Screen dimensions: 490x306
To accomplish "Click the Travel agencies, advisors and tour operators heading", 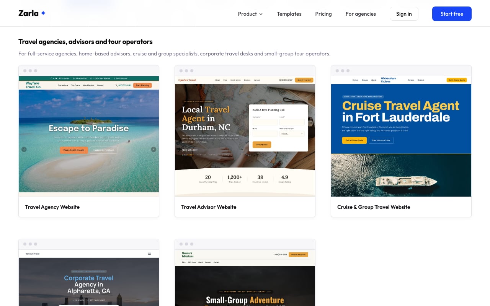I will pos(85,42).
